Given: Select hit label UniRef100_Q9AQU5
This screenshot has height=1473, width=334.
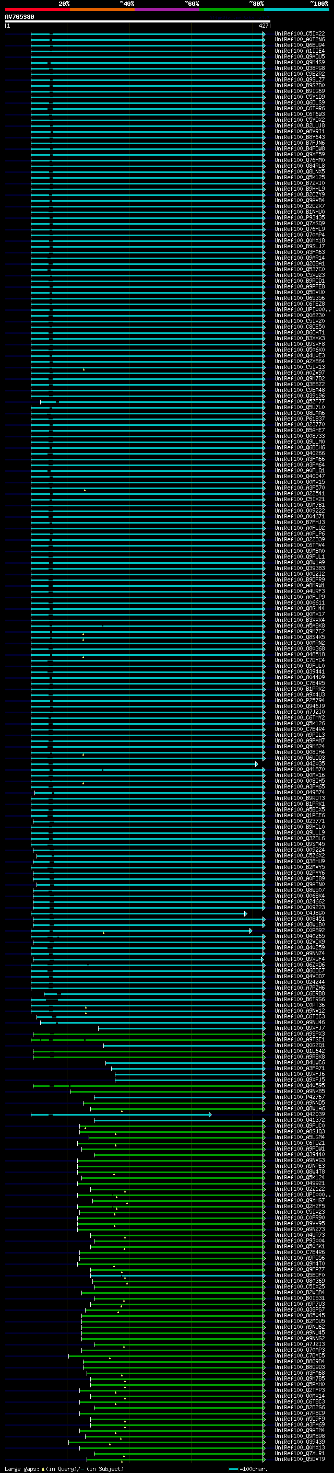Looking at the screenshot, I should [x=300, y=56].
